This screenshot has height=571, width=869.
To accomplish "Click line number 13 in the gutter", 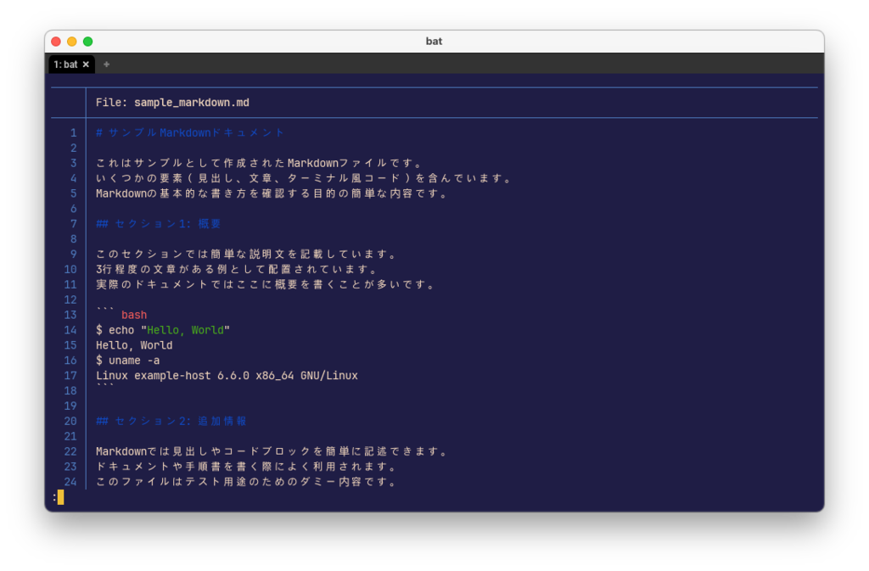I will 70,315.
